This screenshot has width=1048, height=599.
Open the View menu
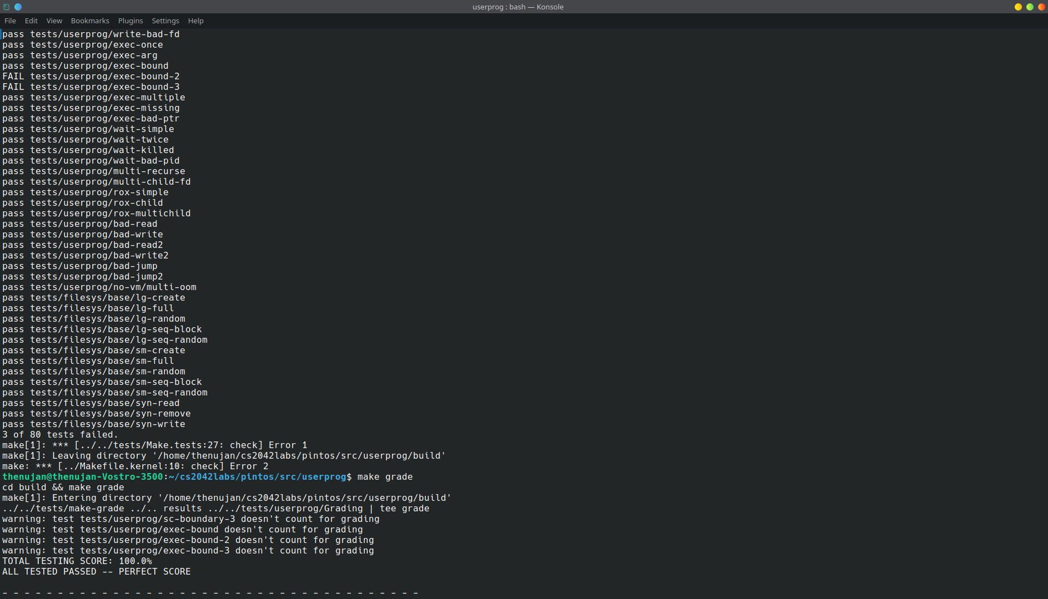pyautogui.click(x=54, y=21)
